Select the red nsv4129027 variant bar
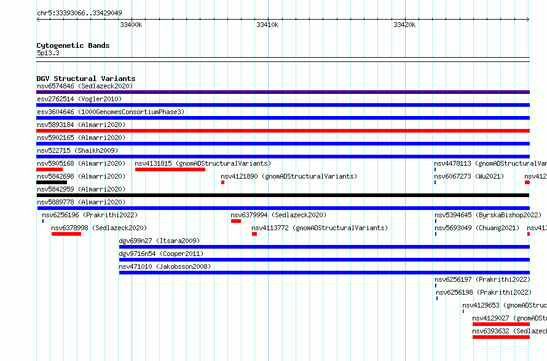Screen dimensions: 547x361 click(x=501, y=324)
